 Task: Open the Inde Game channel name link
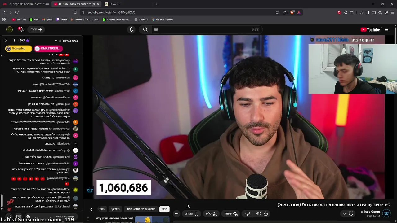coord(372,212)
